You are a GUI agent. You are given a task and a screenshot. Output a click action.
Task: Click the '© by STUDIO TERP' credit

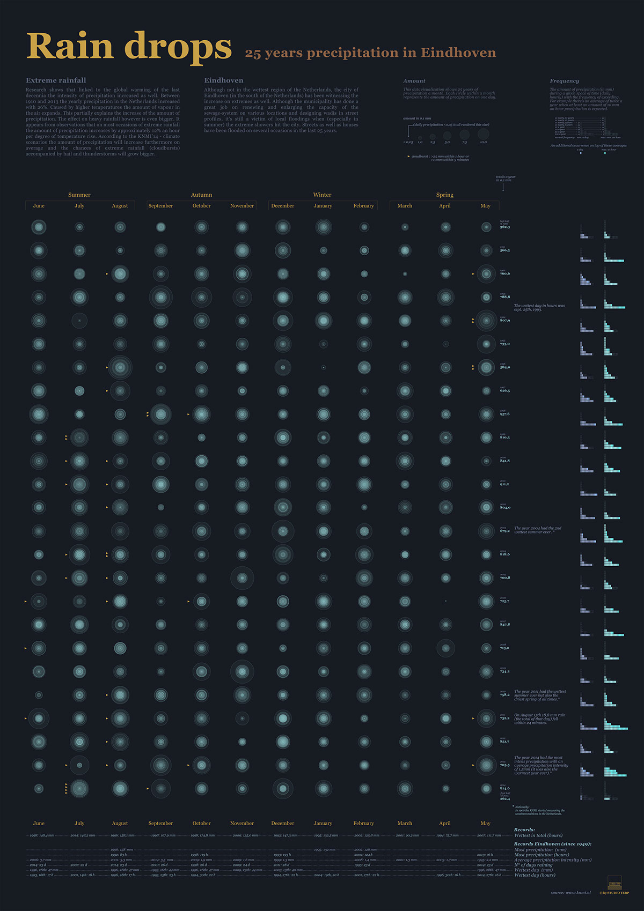pyautogui.click(x=614, y=893)
